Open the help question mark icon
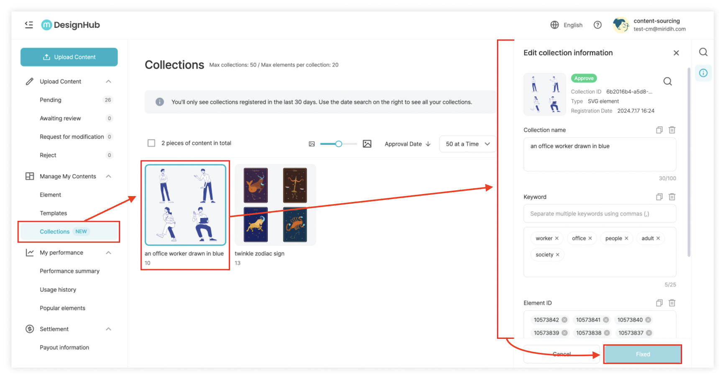The image size is (725, 378). pos(597,25)
